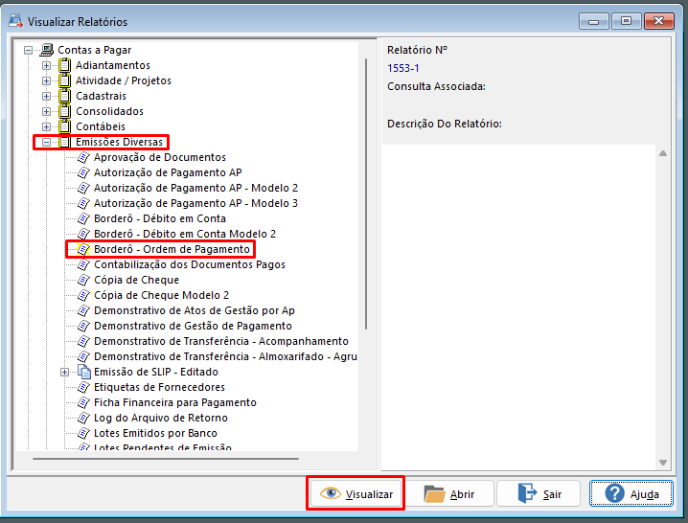
Task: Collapse the Contas a Pagar root node
Action: pos(28,51)
